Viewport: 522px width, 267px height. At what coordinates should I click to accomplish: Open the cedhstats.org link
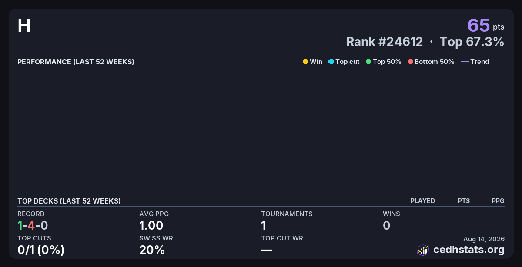(469, 250)
